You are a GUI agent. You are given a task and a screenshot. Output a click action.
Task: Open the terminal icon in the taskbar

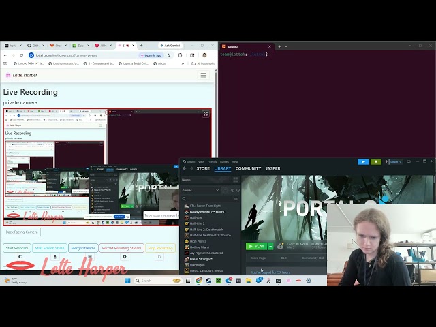pos(279,281)
